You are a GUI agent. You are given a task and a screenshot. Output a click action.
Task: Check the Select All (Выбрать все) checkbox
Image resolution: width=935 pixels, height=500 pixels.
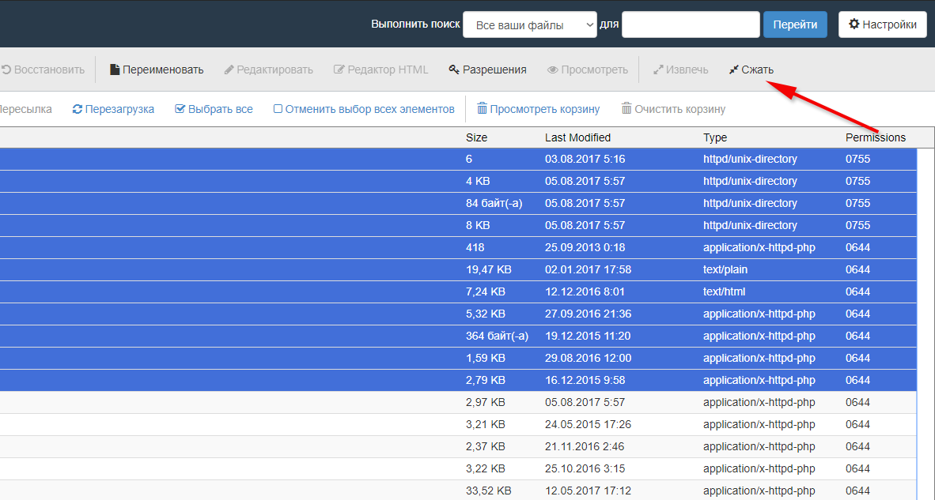click(x=180, y=109)
